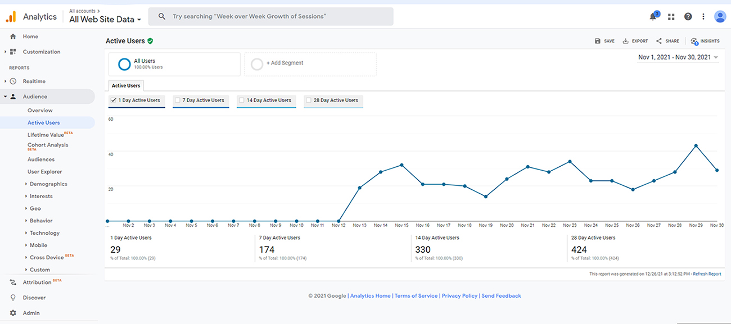Open the three-dot more options menu

pyautogui.click(x=703, y=17)
